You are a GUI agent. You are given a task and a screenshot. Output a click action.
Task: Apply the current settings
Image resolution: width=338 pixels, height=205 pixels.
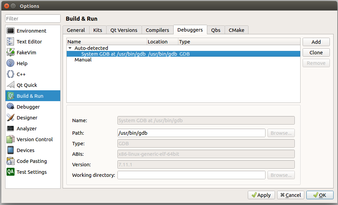[x=261, y=195]
